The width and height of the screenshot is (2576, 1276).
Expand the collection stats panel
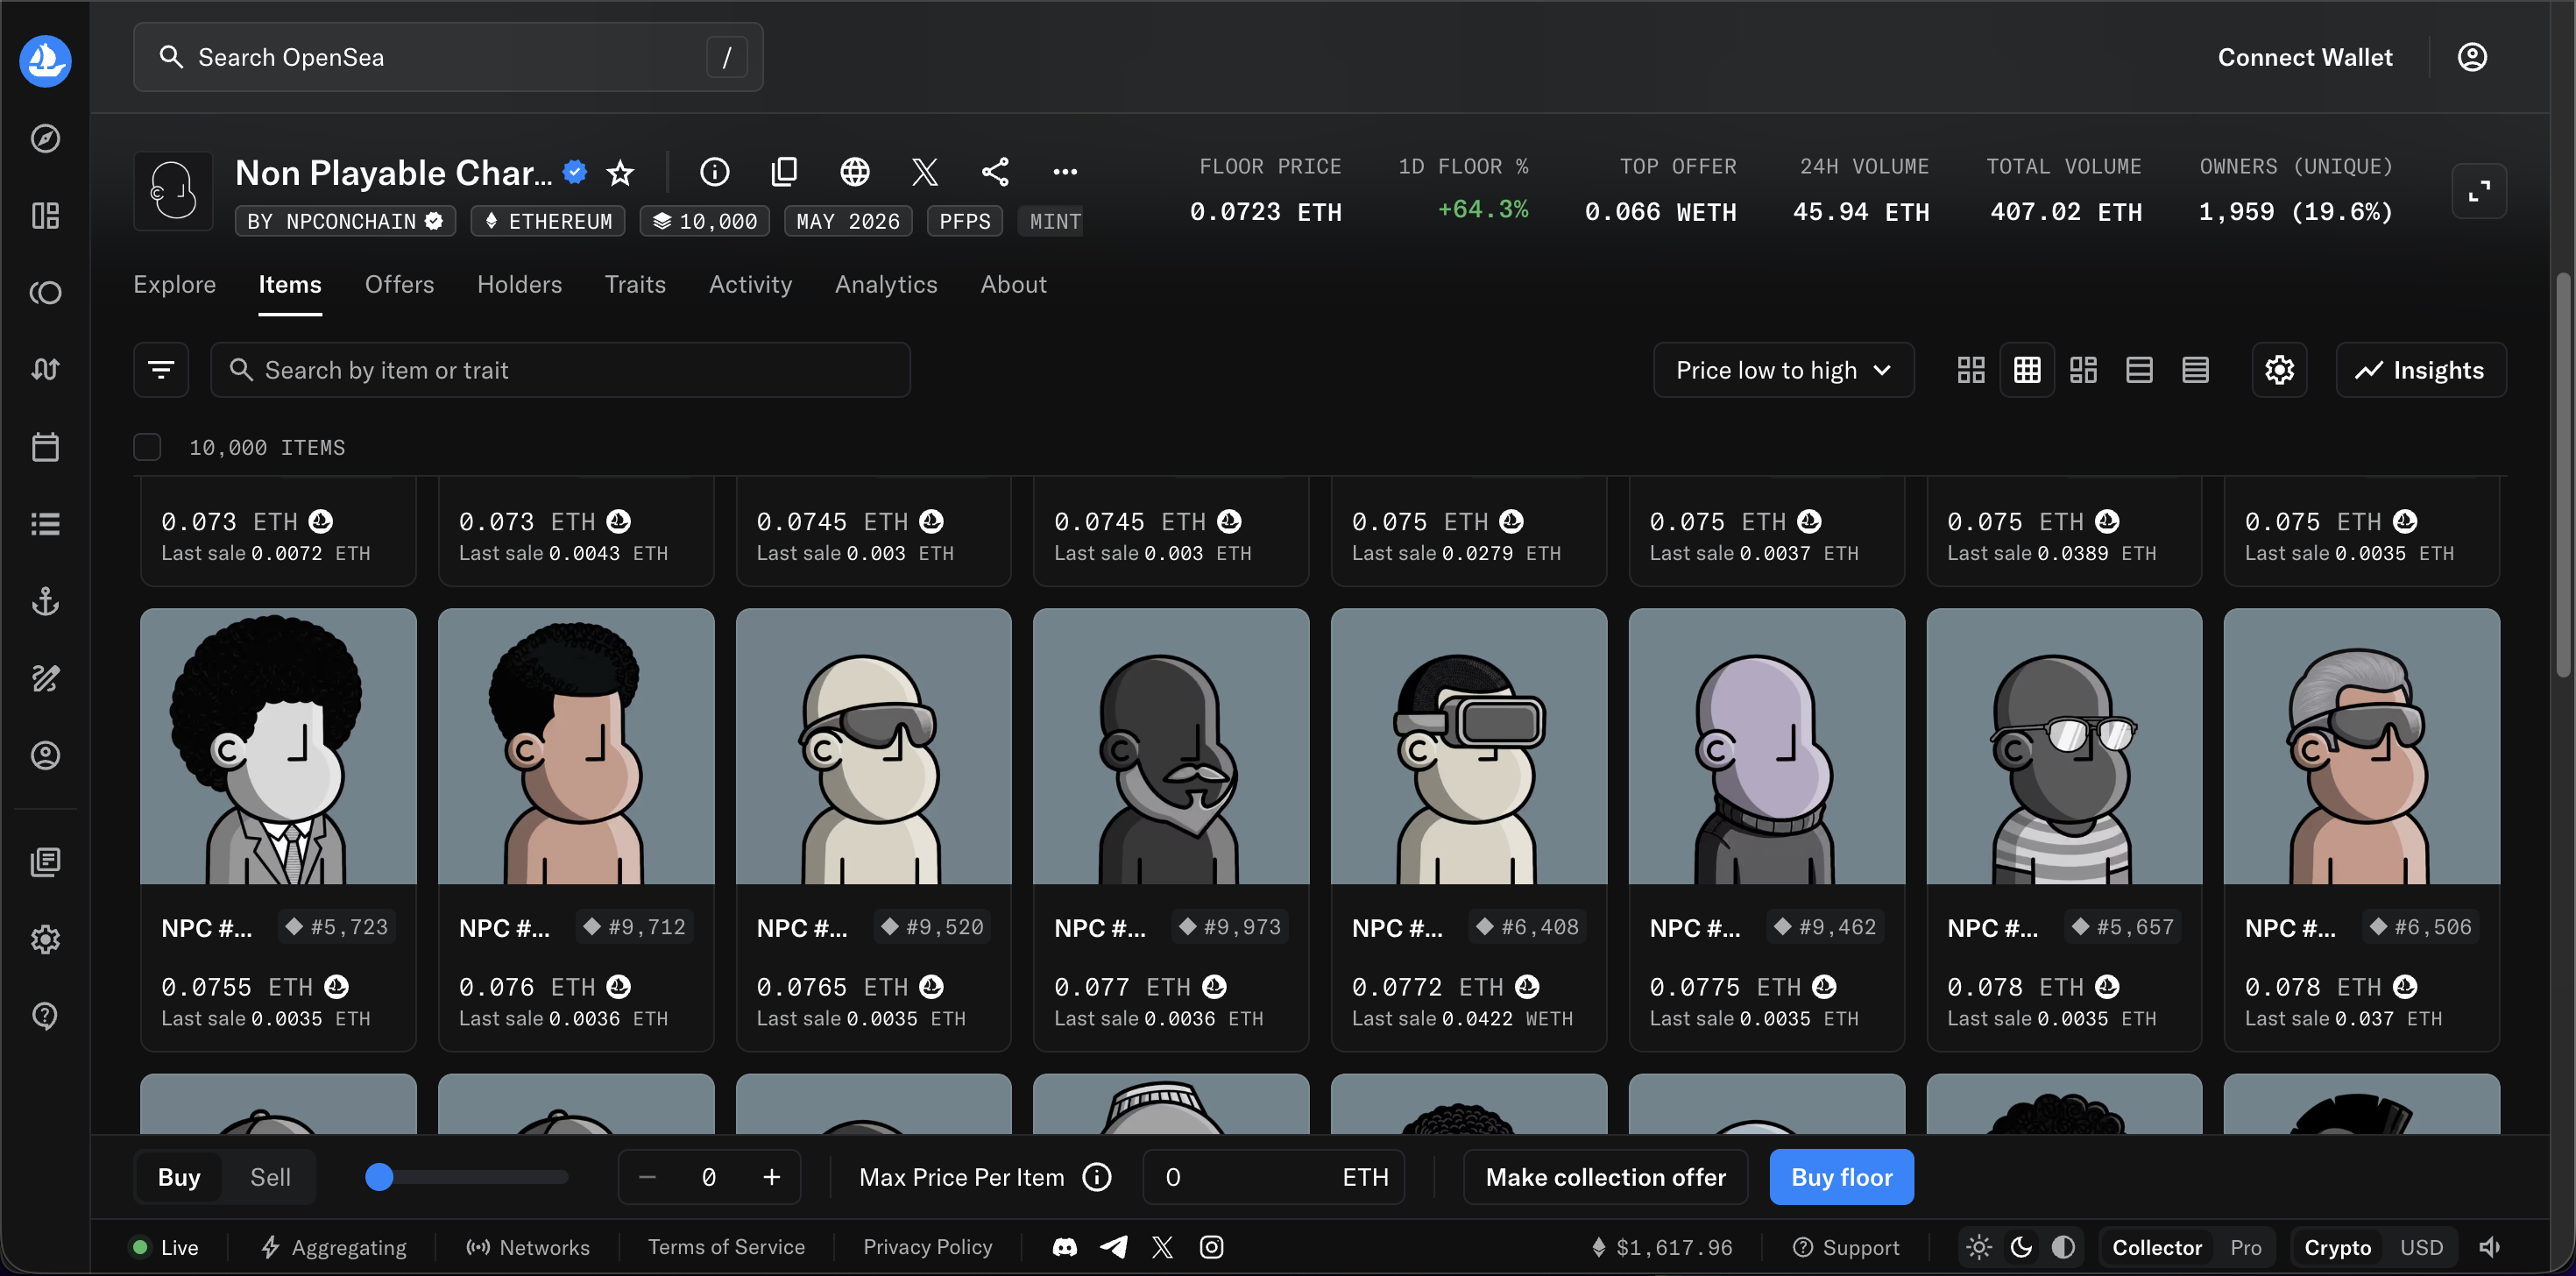pyautogui.click(x=2479, y=190)
